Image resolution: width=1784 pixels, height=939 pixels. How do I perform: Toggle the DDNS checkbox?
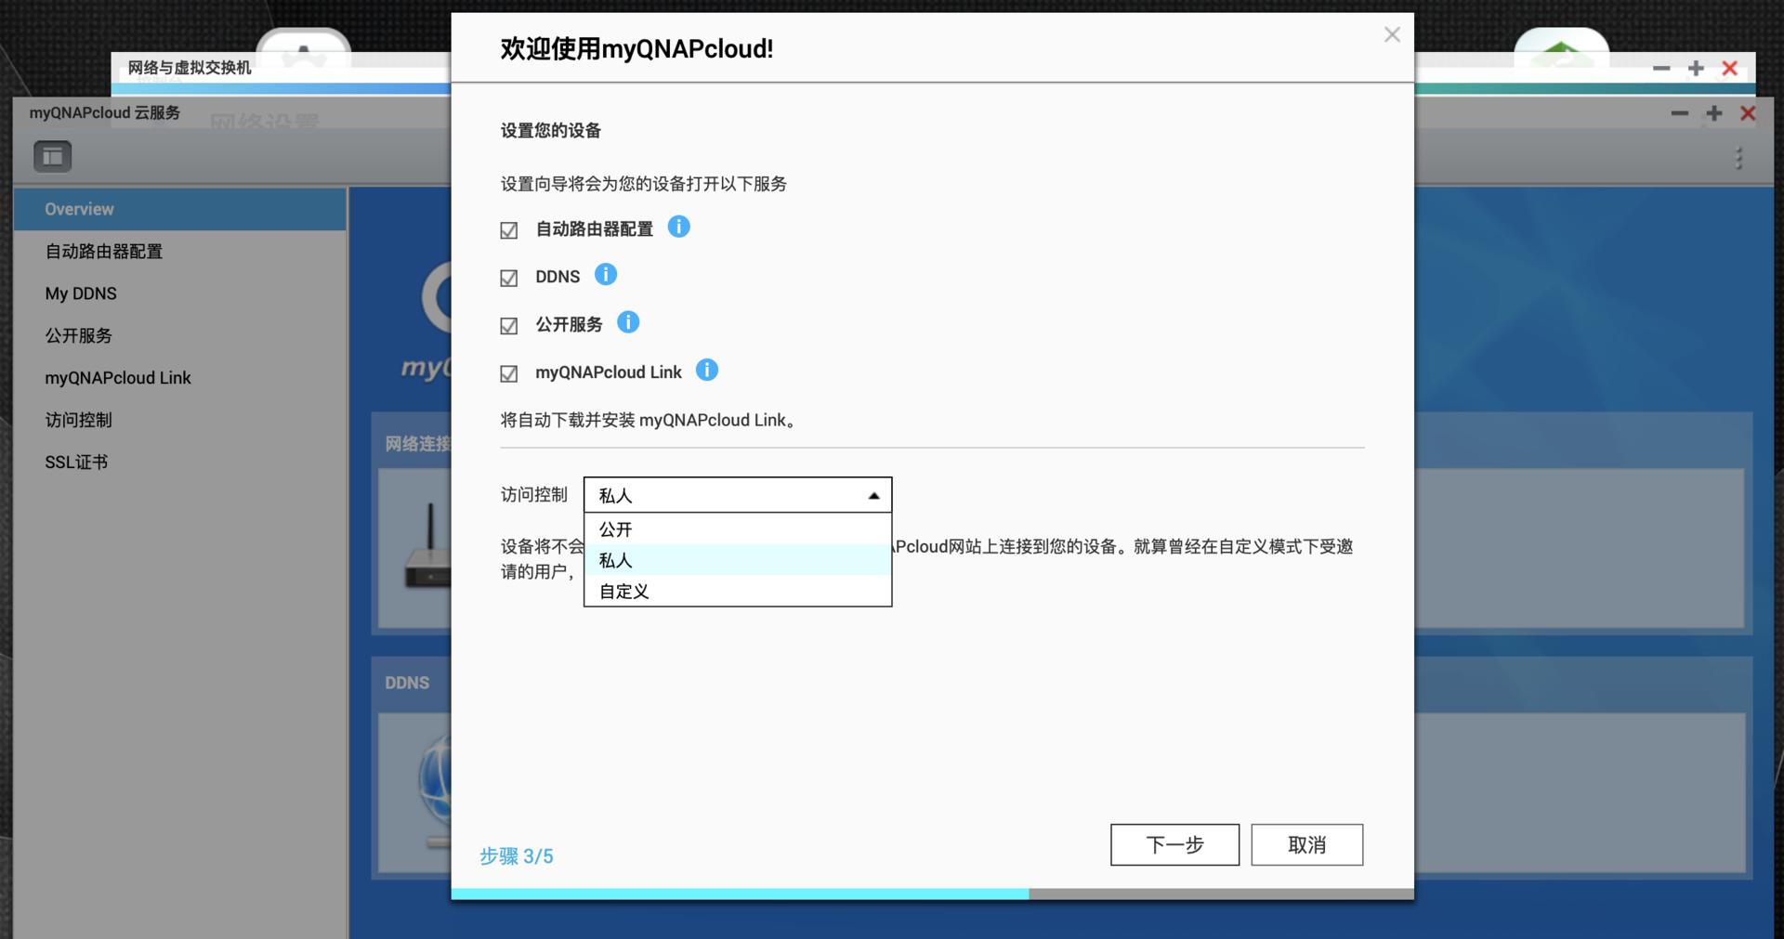508,277
